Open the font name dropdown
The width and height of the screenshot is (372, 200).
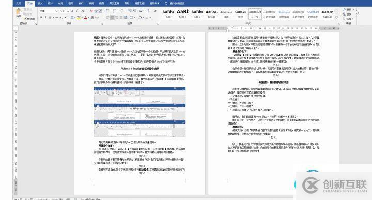tap(57, 11)
